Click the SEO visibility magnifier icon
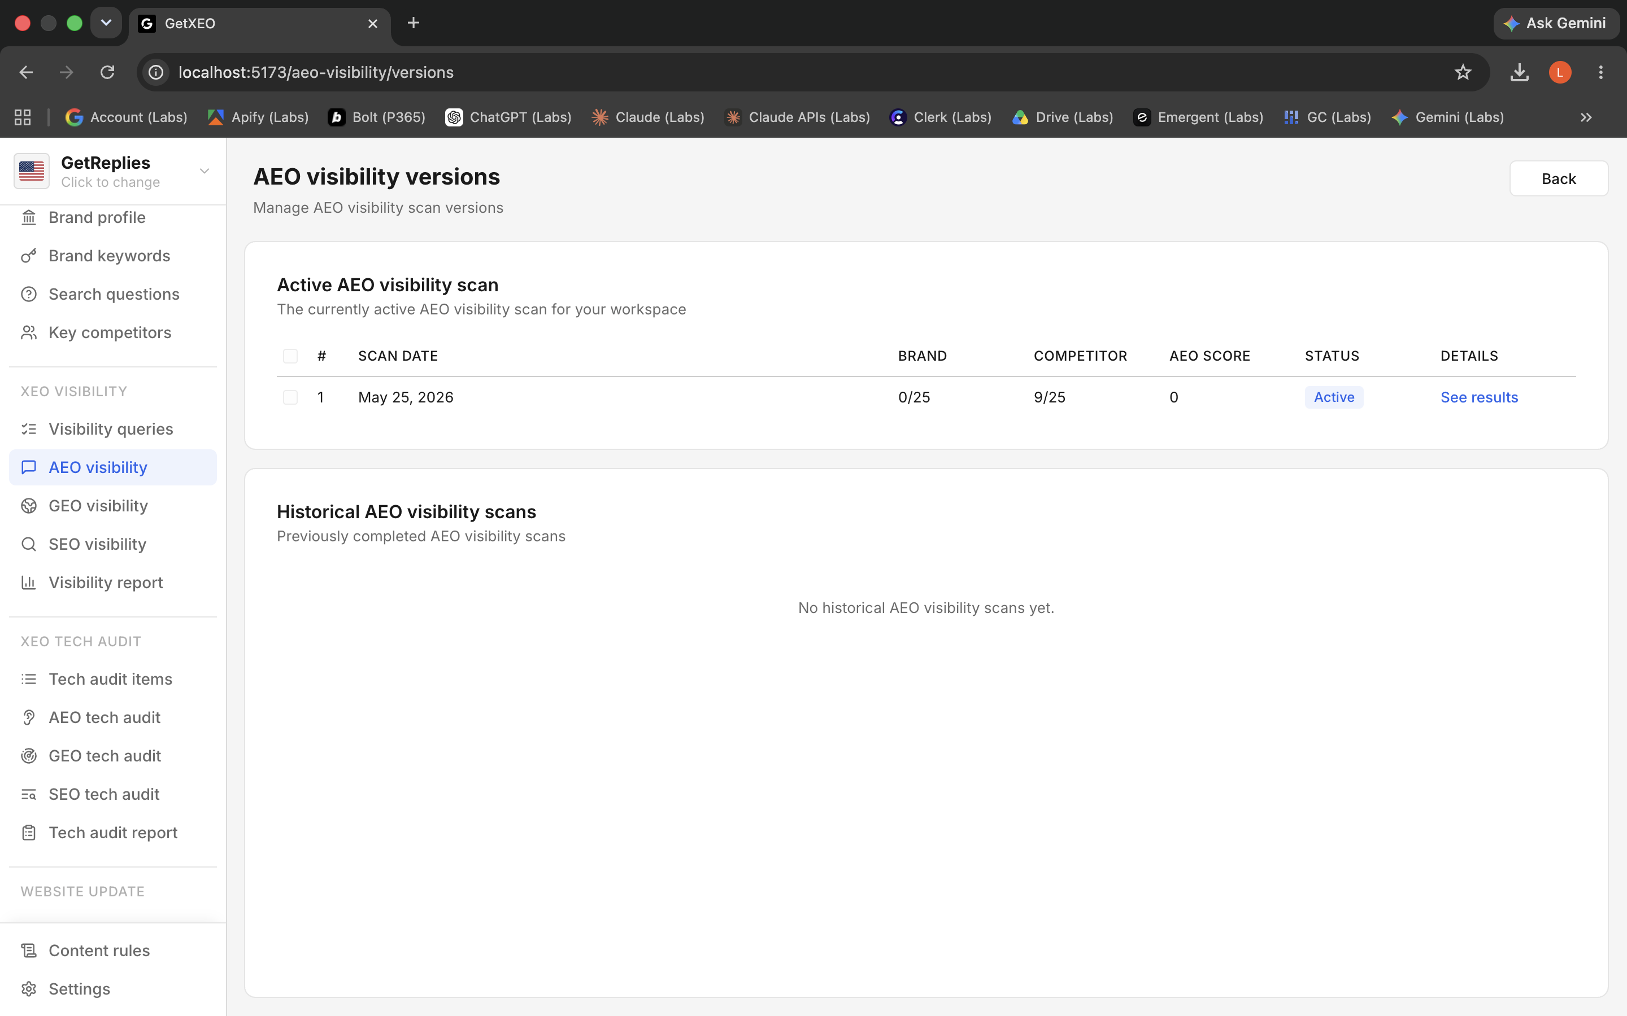Screen dimensions: 1627x1016 click(28, 544)
